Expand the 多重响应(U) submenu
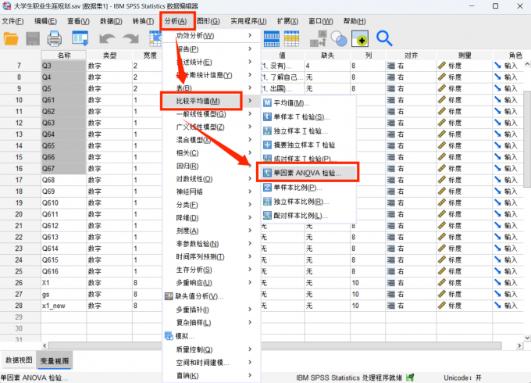Screen dimensions: 531x383 [250, 283]
